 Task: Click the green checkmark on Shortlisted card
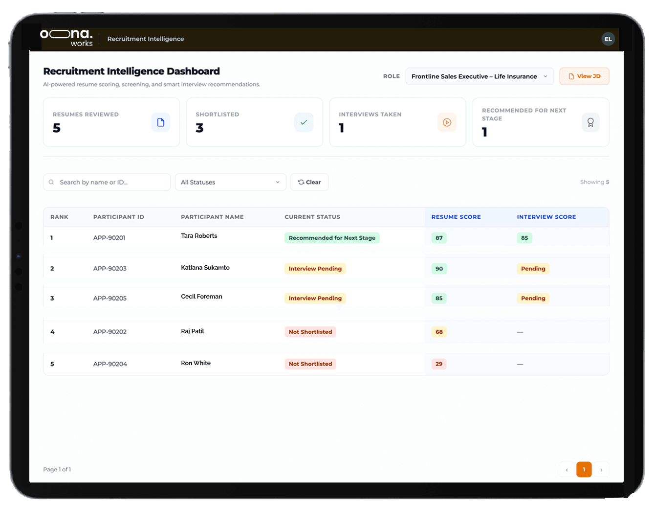coord(304,122)
